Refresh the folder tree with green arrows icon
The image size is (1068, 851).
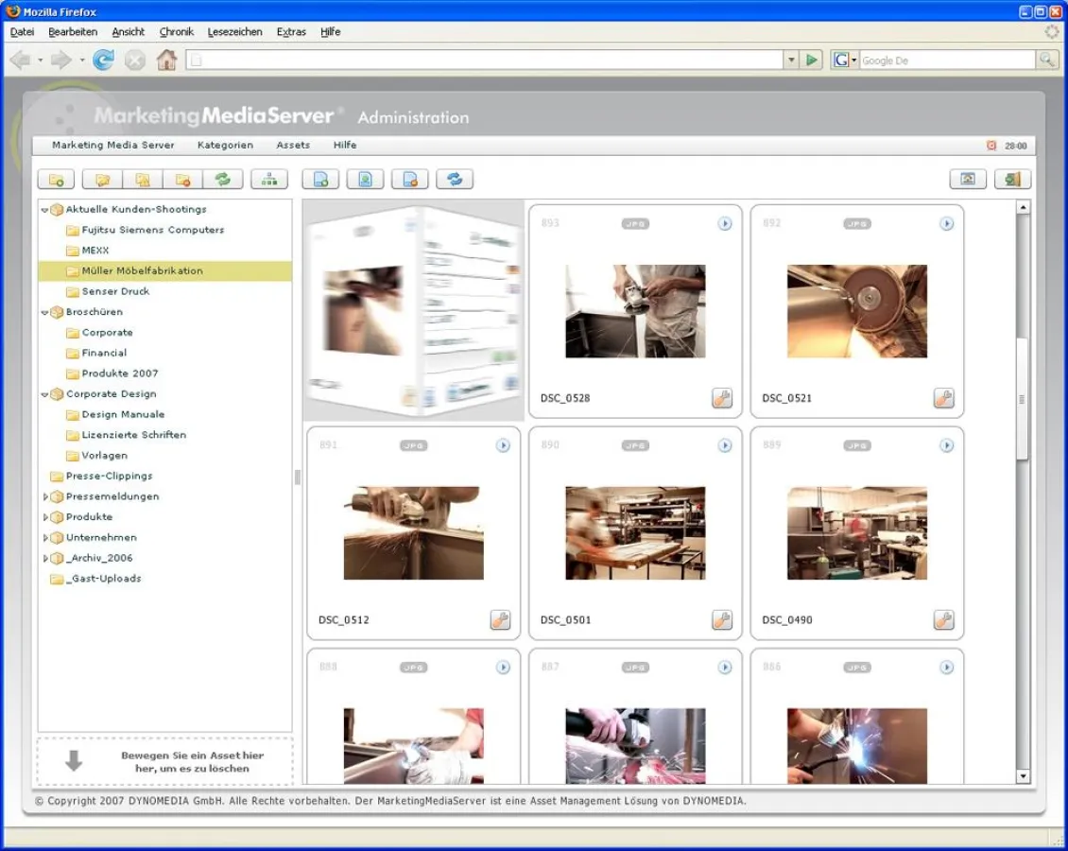(225, 179)
